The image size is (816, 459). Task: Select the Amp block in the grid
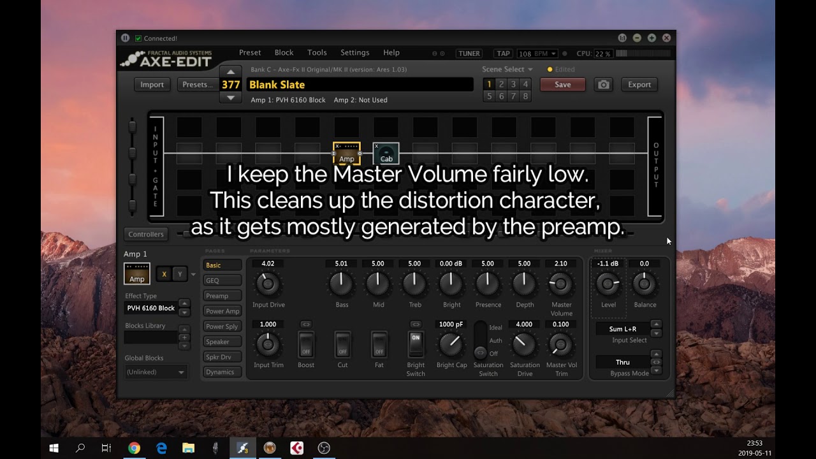pos(347,154)
